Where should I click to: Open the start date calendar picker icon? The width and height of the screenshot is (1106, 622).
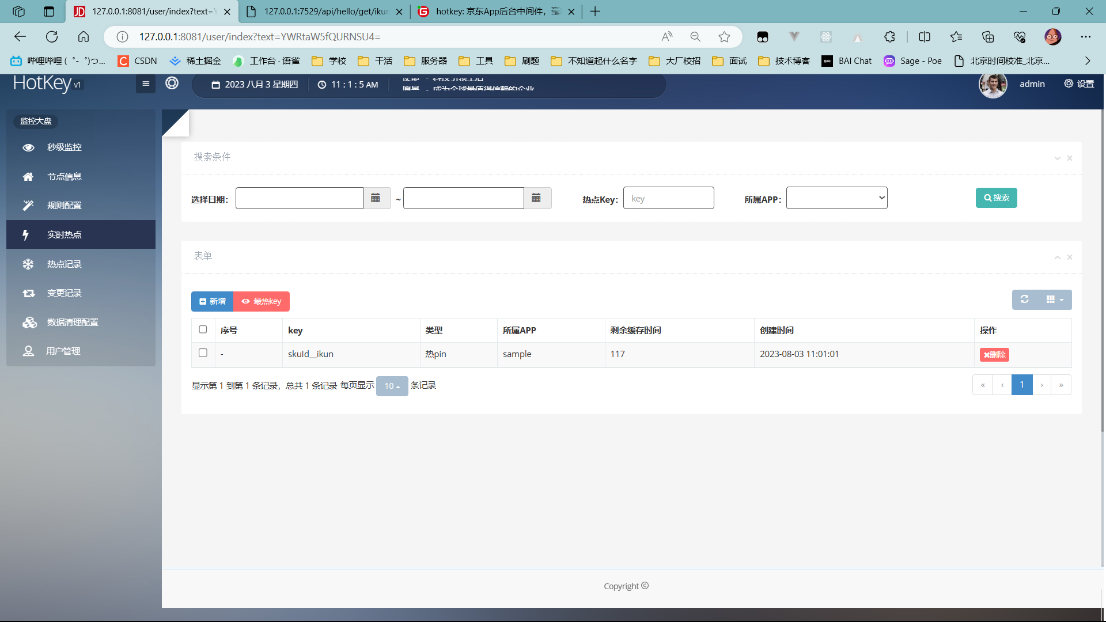pos(376,198)
